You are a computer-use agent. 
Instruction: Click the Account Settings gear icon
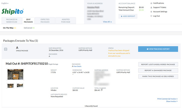(x=151, y=12)
